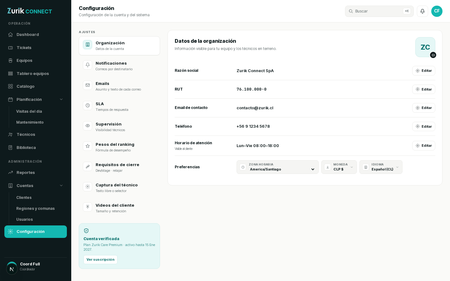
Task: Click the camera icon on ZC logo
Action: point(433,55)
